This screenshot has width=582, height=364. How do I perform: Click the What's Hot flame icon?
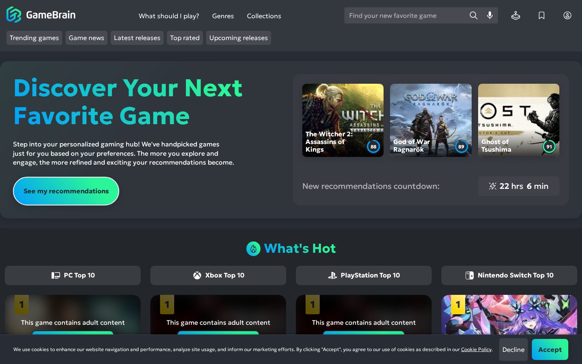253,249
